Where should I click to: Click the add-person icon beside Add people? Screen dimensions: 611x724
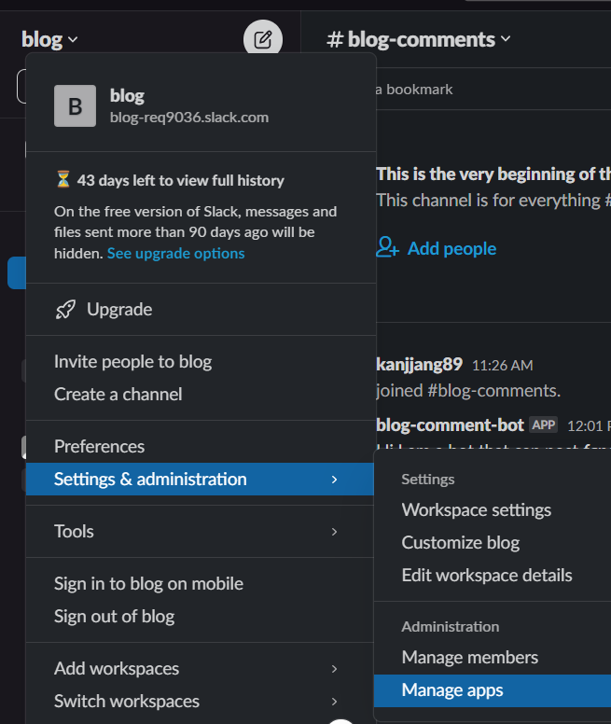388,247
